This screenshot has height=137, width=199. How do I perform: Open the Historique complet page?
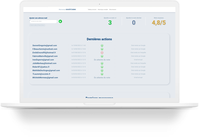pyautogui.click(x=103, y=10)
